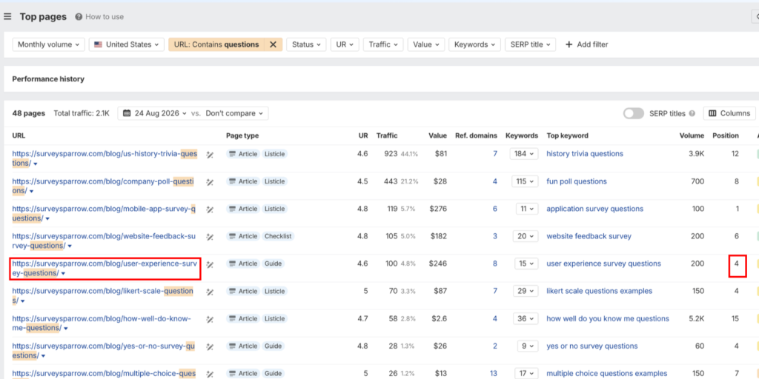
Task: Open the UR filter dropdown
Action: pos(345,44)
